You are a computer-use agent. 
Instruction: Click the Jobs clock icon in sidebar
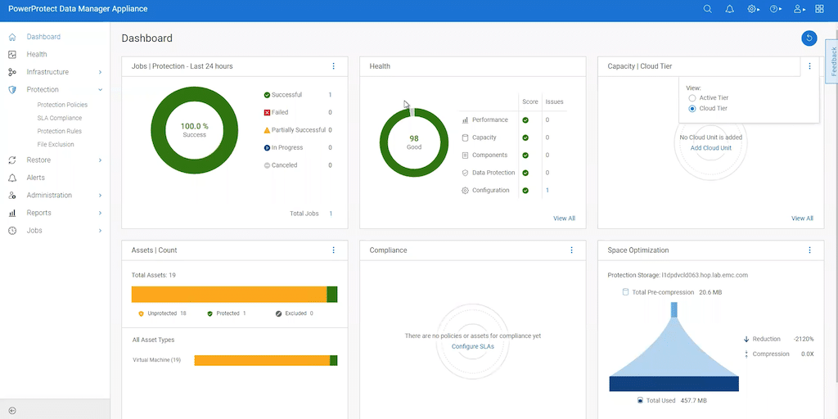point(12,230)
